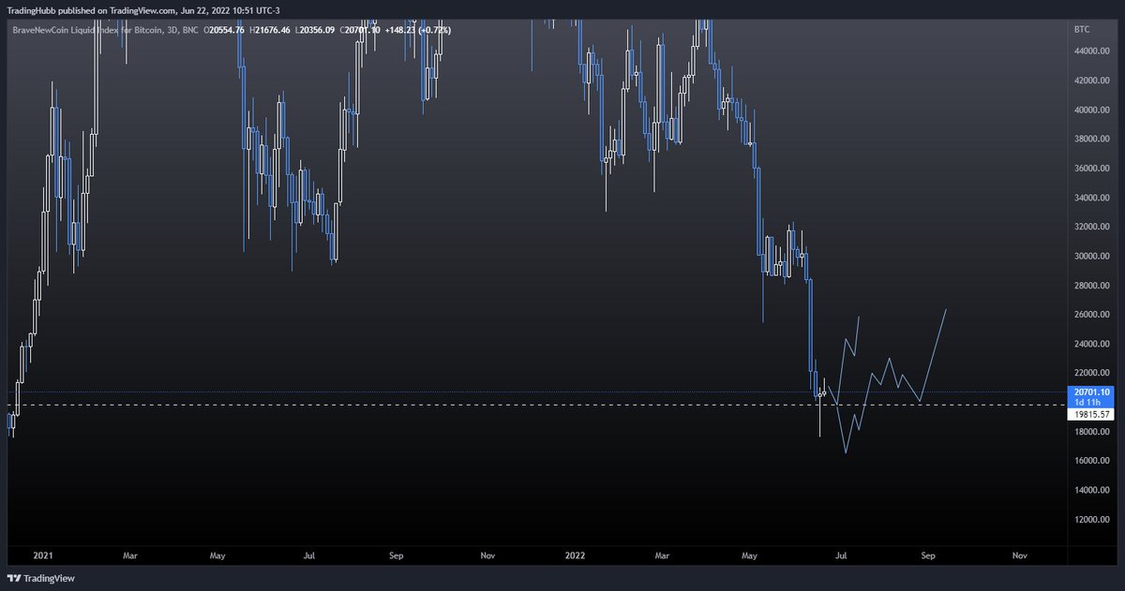Screen dimensions: 1125x591
Task: Click the 44000.00 price axis label
Action: click(x=1092, y=52)
